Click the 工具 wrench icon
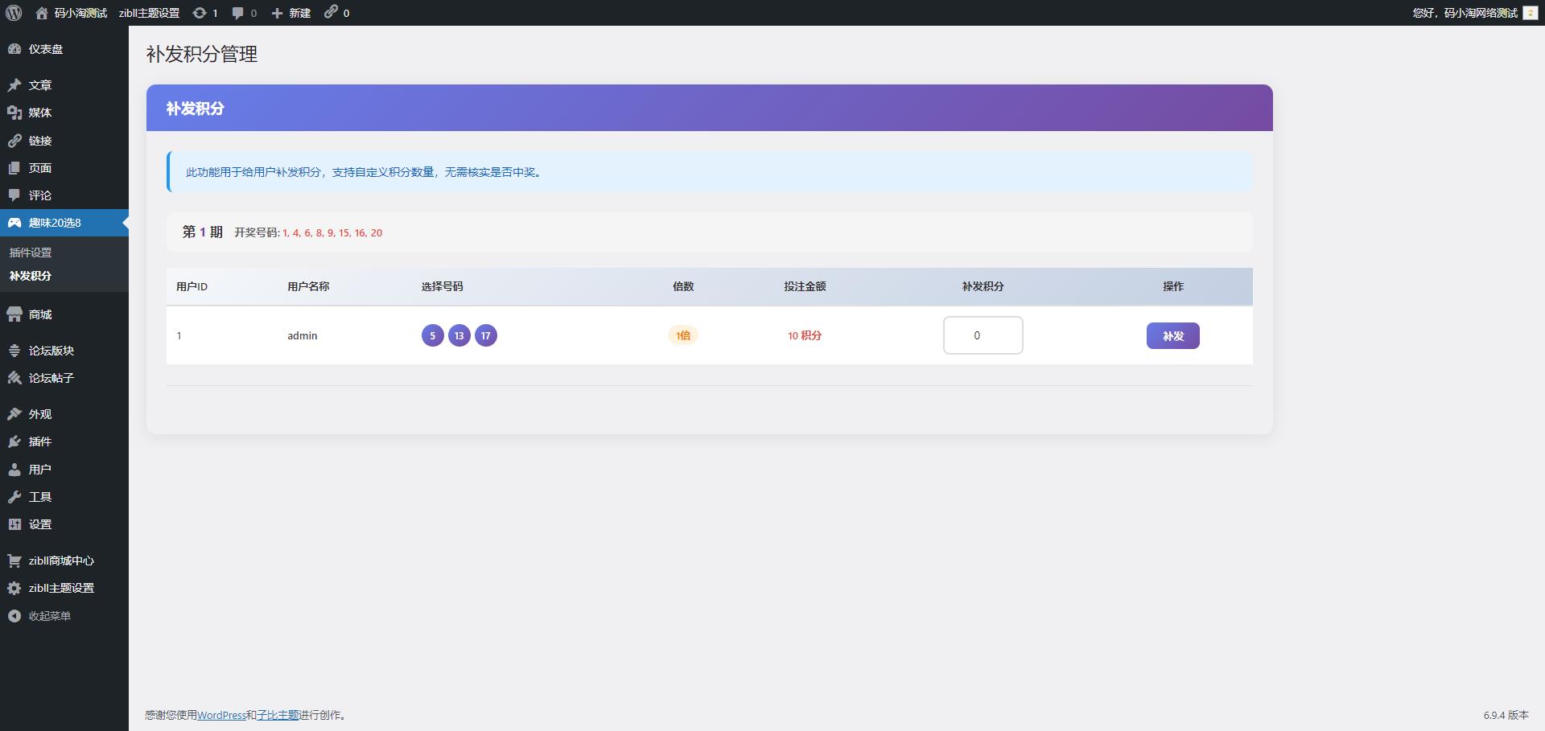 14,497
